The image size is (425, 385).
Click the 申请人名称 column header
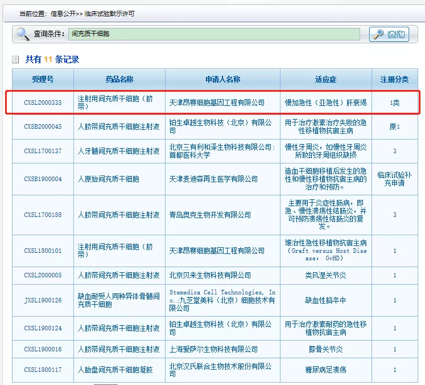222,79
